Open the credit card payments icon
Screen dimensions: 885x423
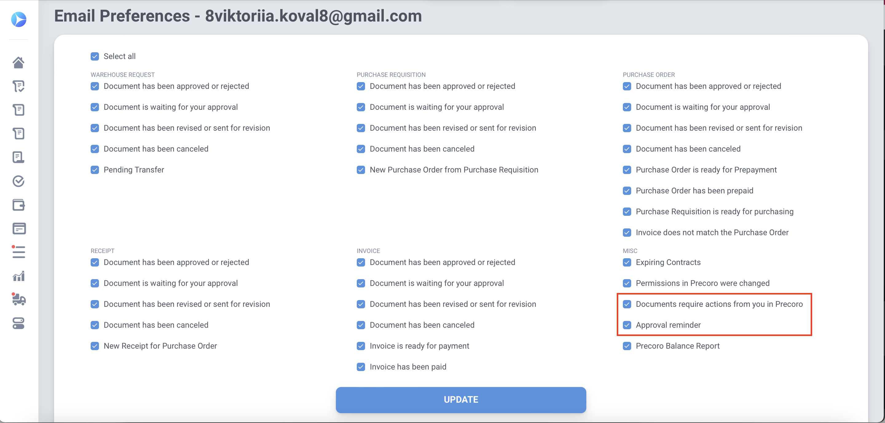[x=18, y=228]
